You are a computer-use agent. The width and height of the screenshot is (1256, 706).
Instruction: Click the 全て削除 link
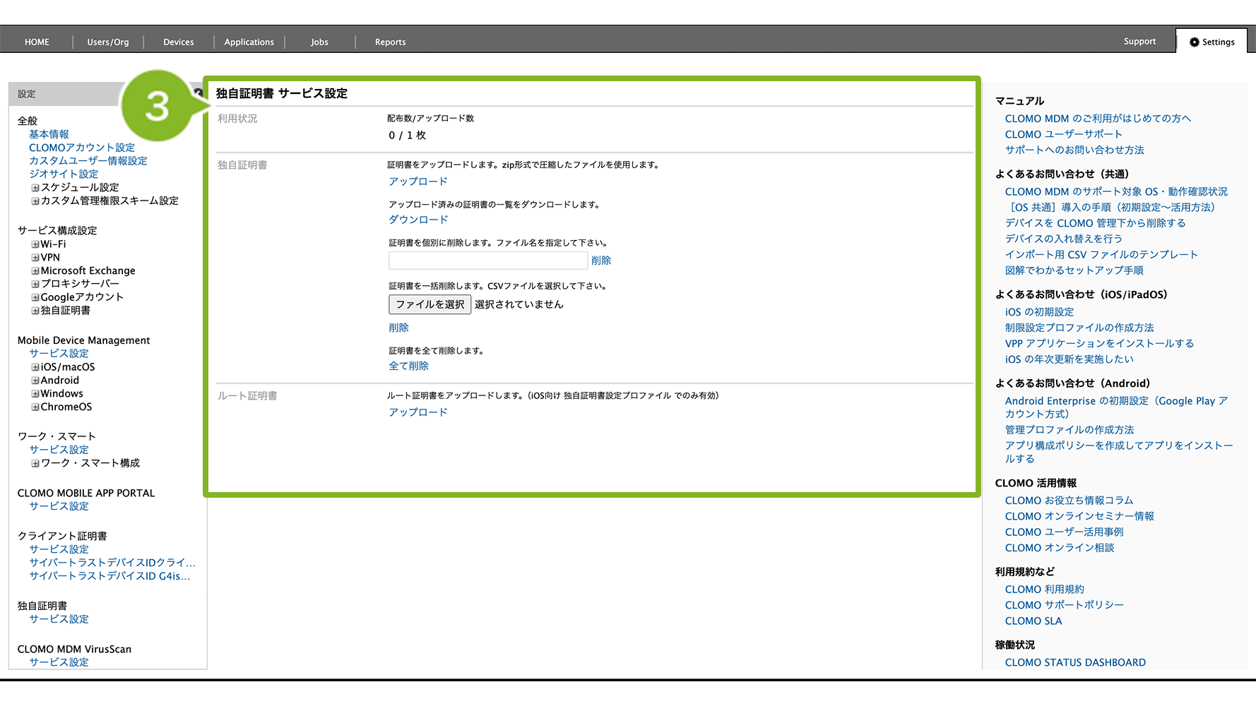click(408, 366)
